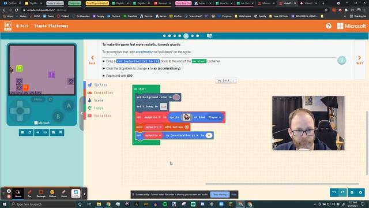
Task: Open the sprite image editor thumbnail
Action: pyautogui.click(x=186, y=117)
